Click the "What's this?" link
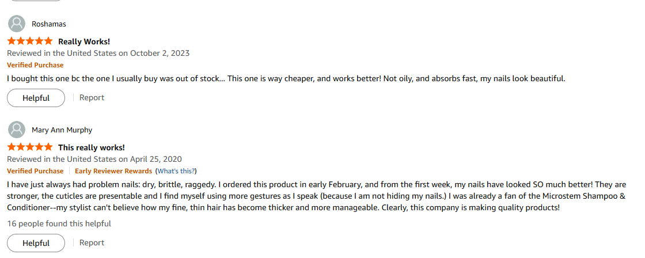Image resolution: width=645 pixels, height=258 pixels. coord(177,171)
